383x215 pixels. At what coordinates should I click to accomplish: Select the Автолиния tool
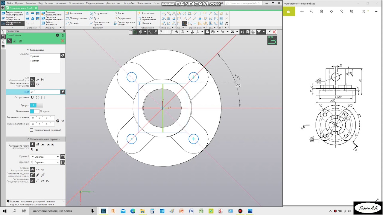74,13
